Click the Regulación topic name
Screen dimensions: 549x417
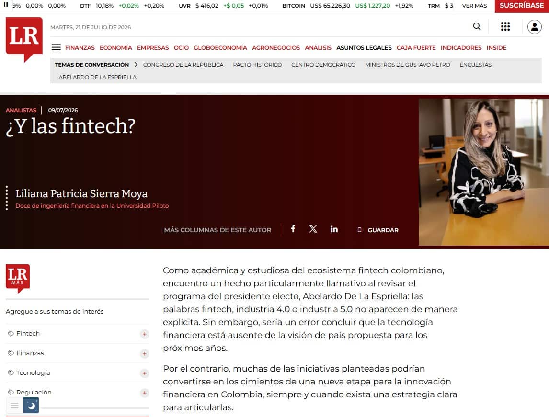[x=34, y=393]
